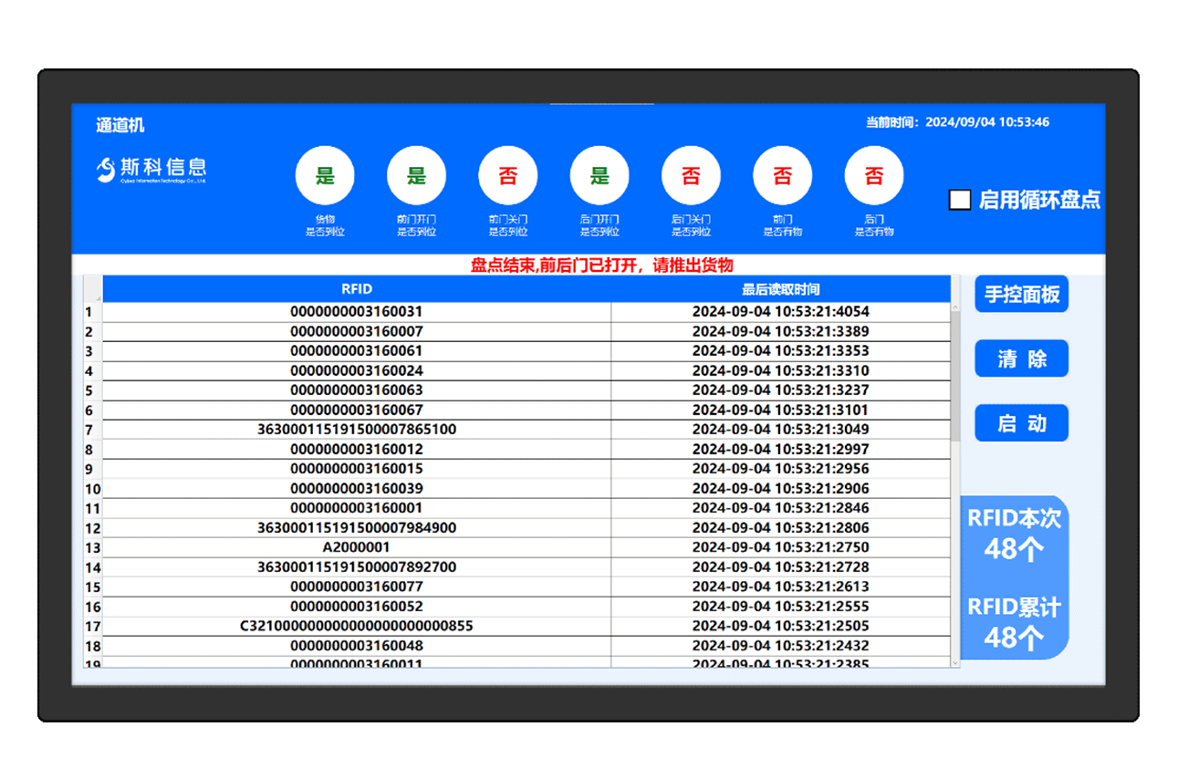Click the 斯科信息 company logo

[151, 169]
